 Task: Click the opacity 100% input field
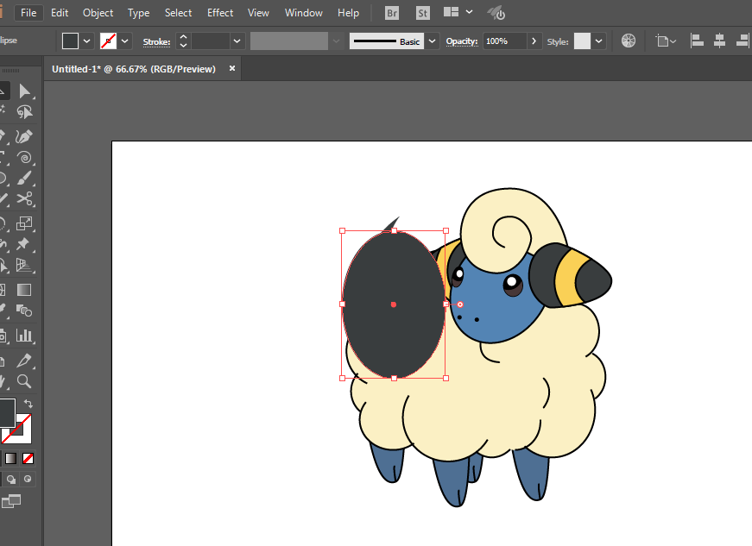click(505, 41)
